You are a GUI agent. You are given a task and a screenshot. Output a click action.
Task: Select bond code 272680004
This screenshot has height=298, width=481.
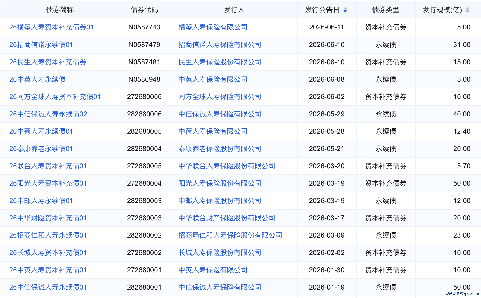tap(144, 183)
